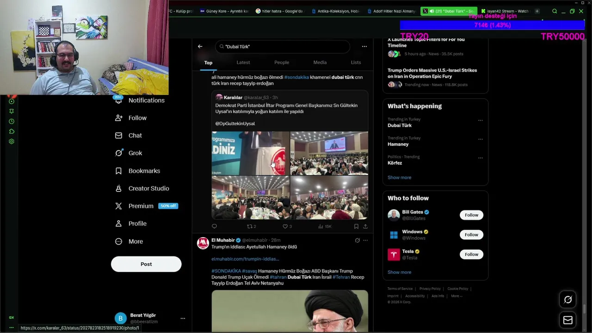592x333 pixels.
Task: Click the #sondakika hashtag link
Action: tap(296, 77)
